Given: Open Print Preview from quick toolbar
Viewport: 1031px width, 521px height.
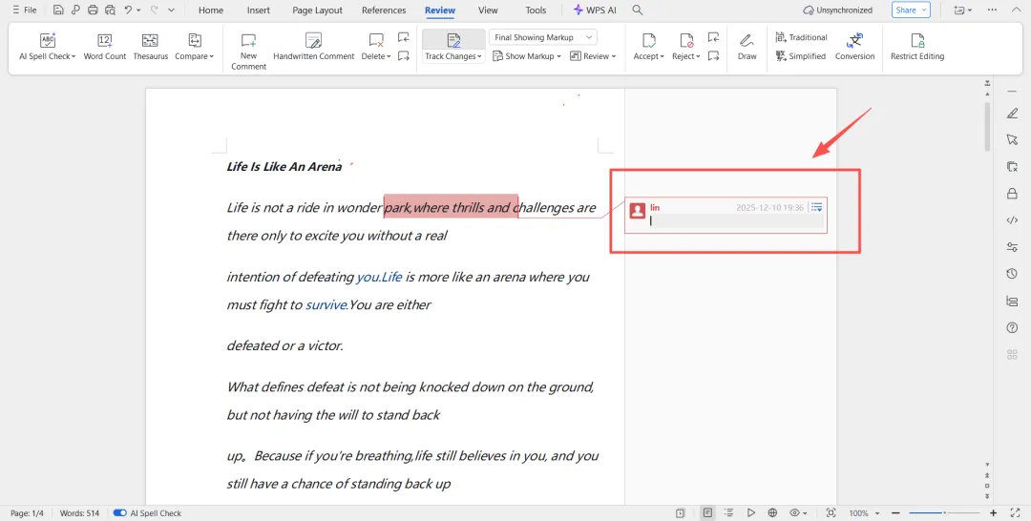Looking at the screenshot, I should point(110,10).
